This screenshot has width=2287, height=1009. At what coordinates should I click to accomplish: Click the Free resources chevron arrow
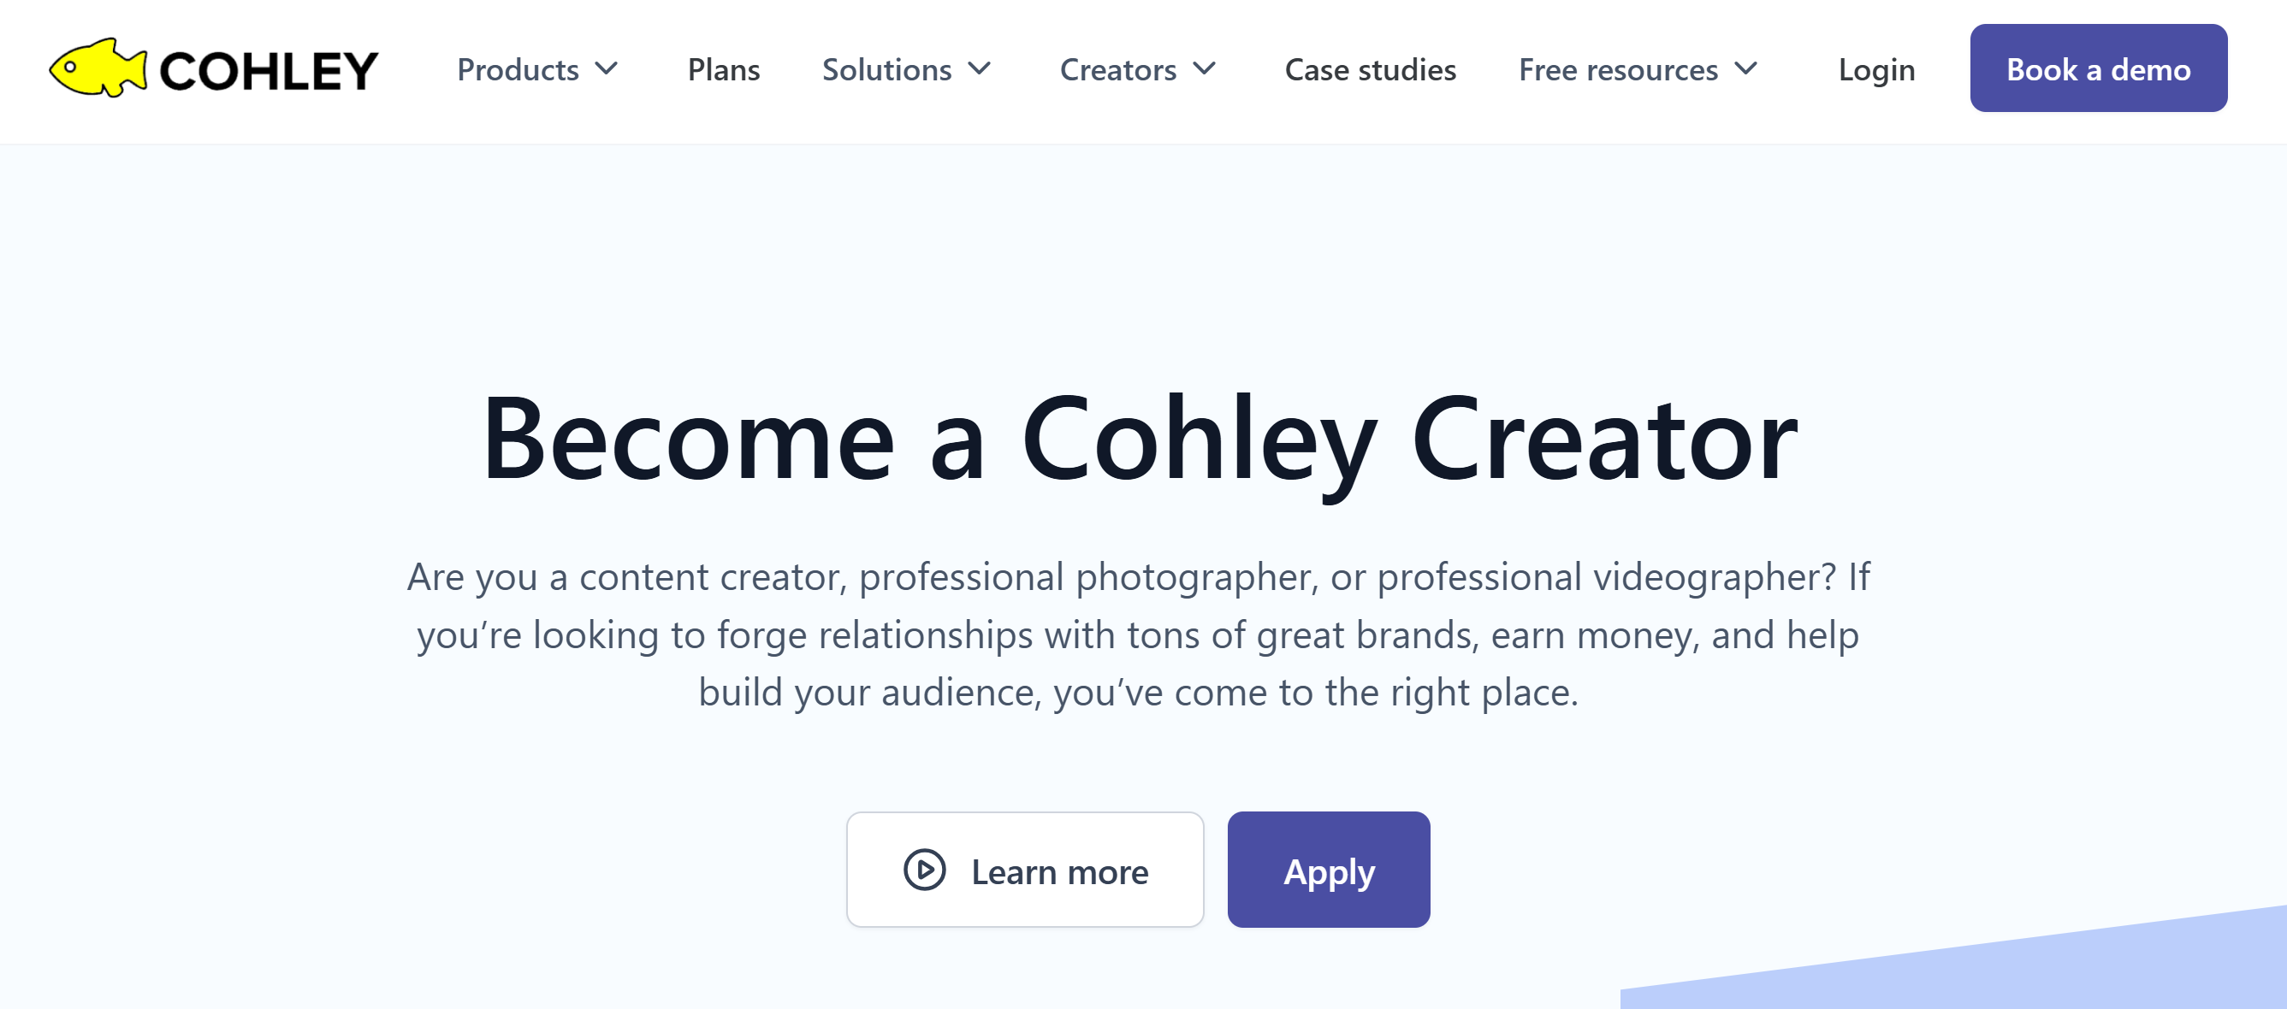1745,69
